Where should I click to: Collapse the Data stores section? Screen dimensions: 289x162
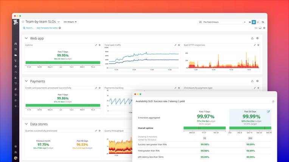(x=26, y=124)
